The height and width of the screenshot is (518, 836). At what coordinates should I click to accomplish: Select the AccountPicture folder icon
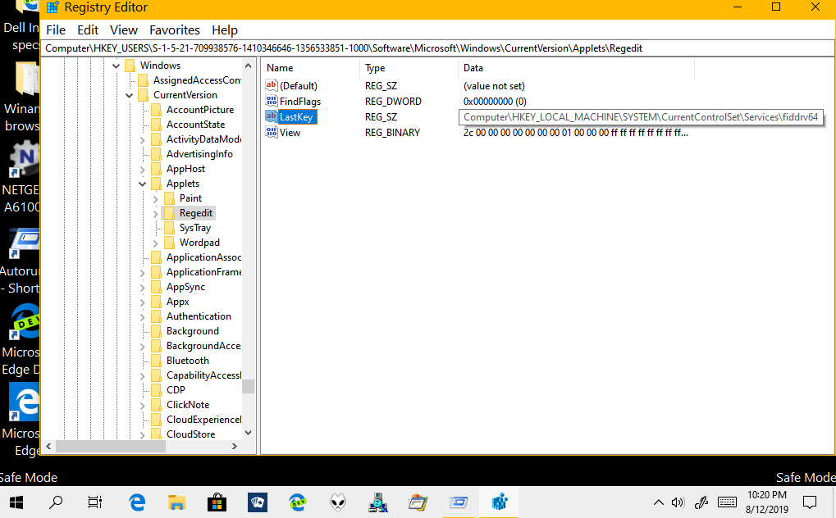(x=156, y=110)
